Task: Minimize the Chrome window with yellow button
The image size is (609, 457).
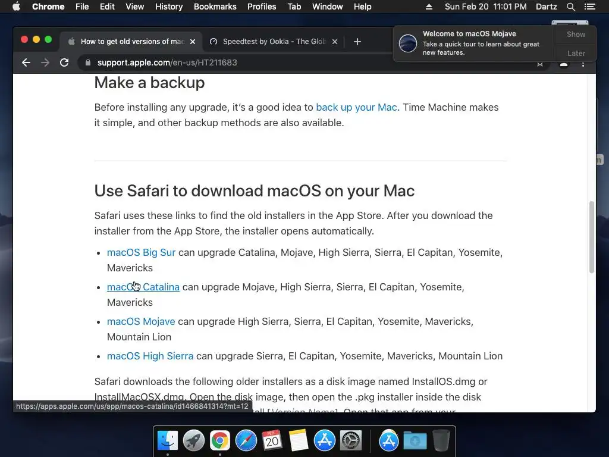Action: [x=36, y=39]
